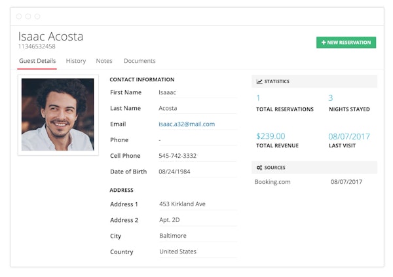Open the Notes tab

[104, 61]
